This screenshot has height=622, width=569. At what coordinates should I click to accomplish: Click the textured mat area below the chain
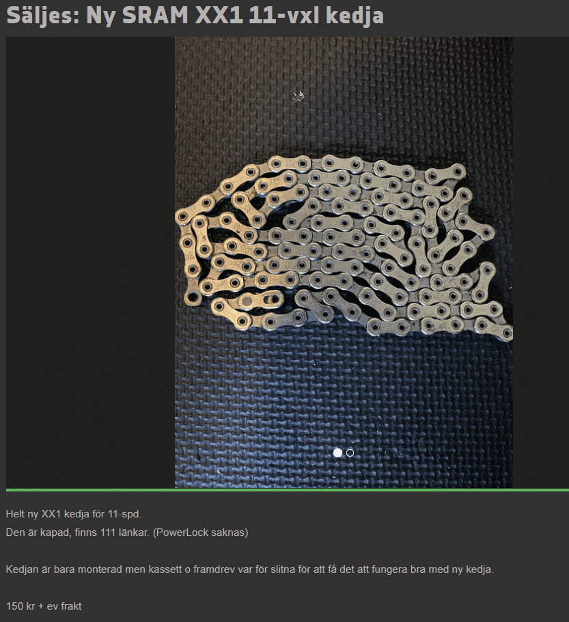(x=342, y=396)
